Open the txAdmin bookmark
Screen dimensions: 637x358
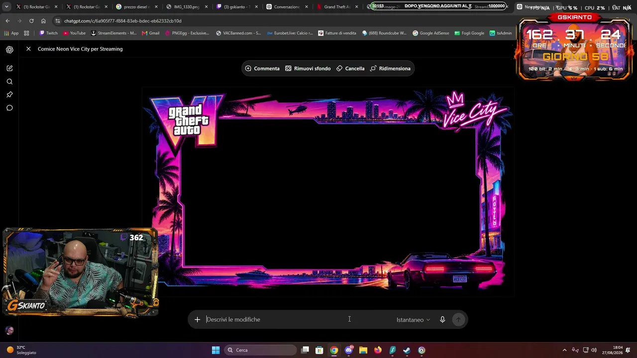tap(501, 33)
